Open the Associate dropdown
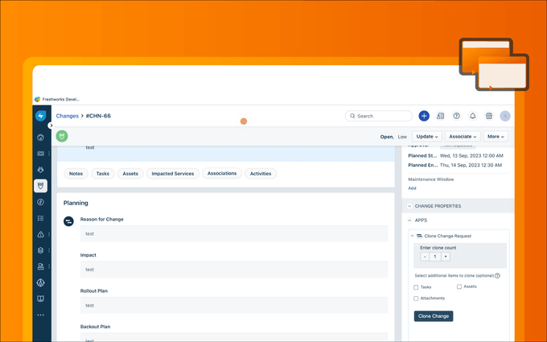 point(463,137)
